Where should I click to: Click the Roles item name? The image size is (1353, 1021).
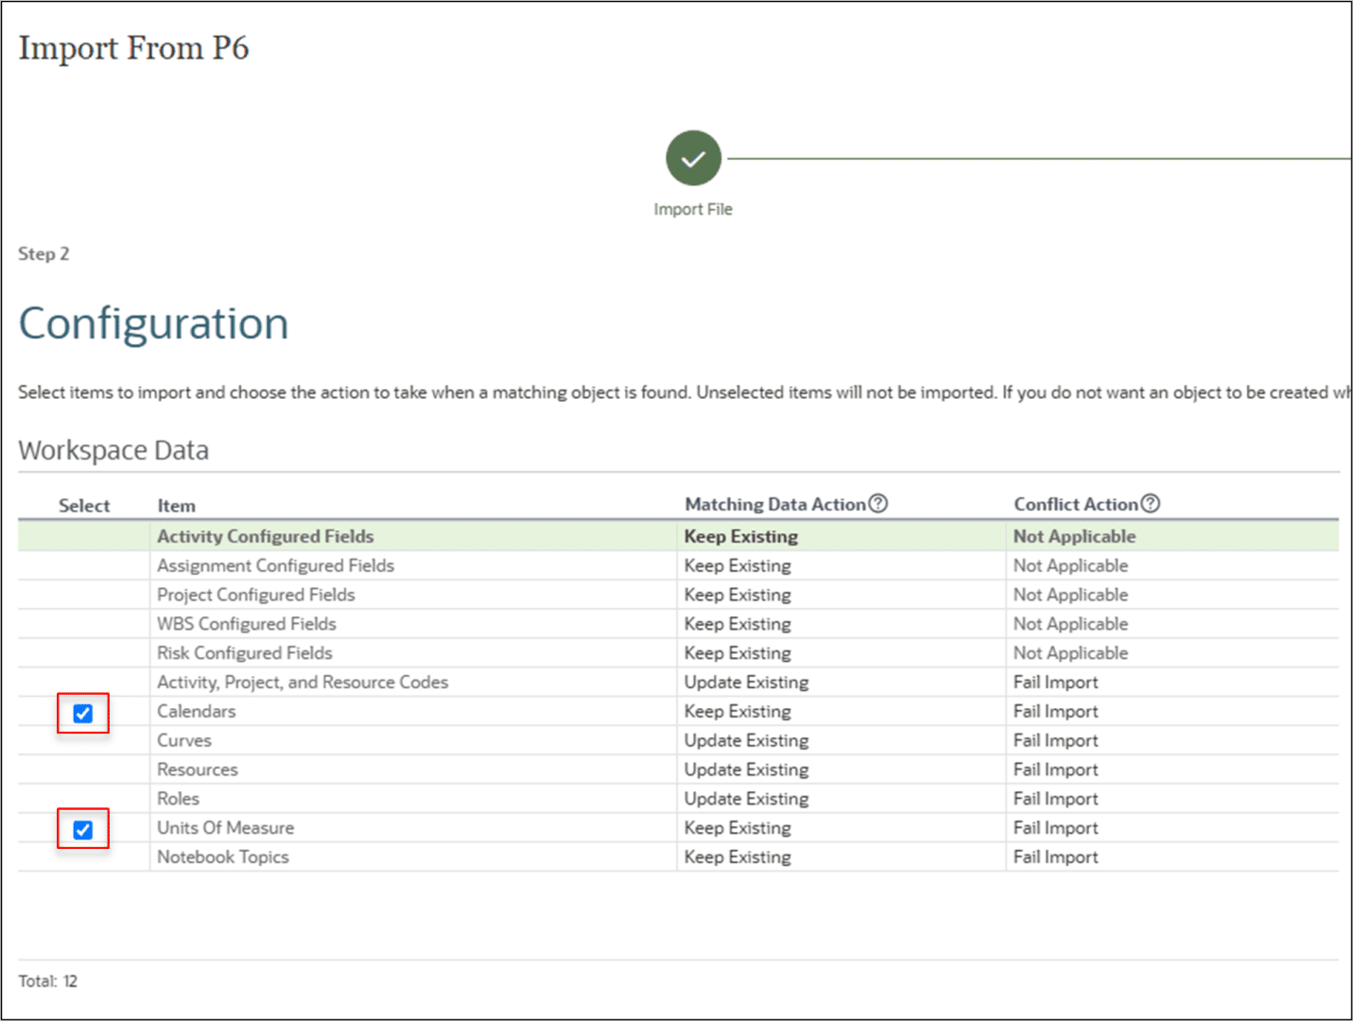click(x=178, y=799)
